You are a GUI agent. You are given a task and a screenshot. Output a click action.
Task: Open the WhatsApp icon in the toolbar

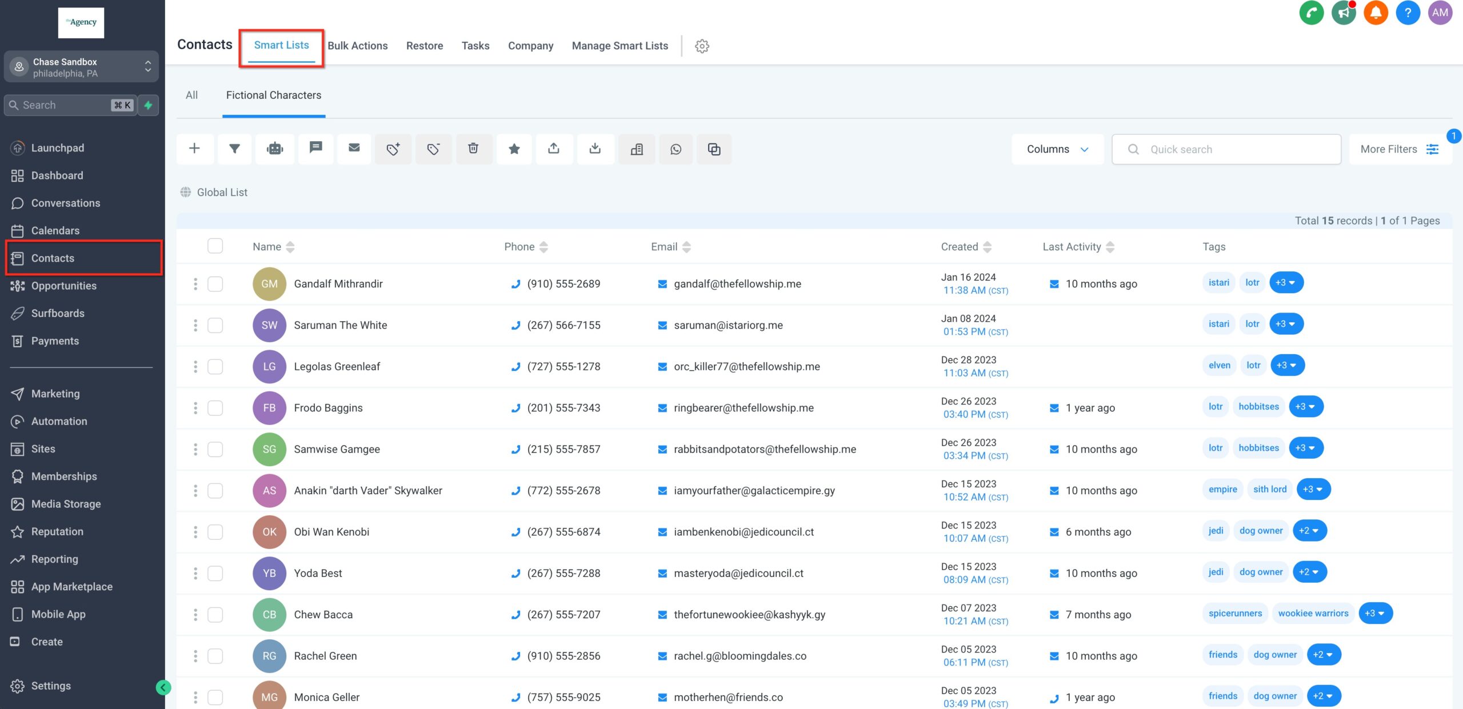coord(676,149)
